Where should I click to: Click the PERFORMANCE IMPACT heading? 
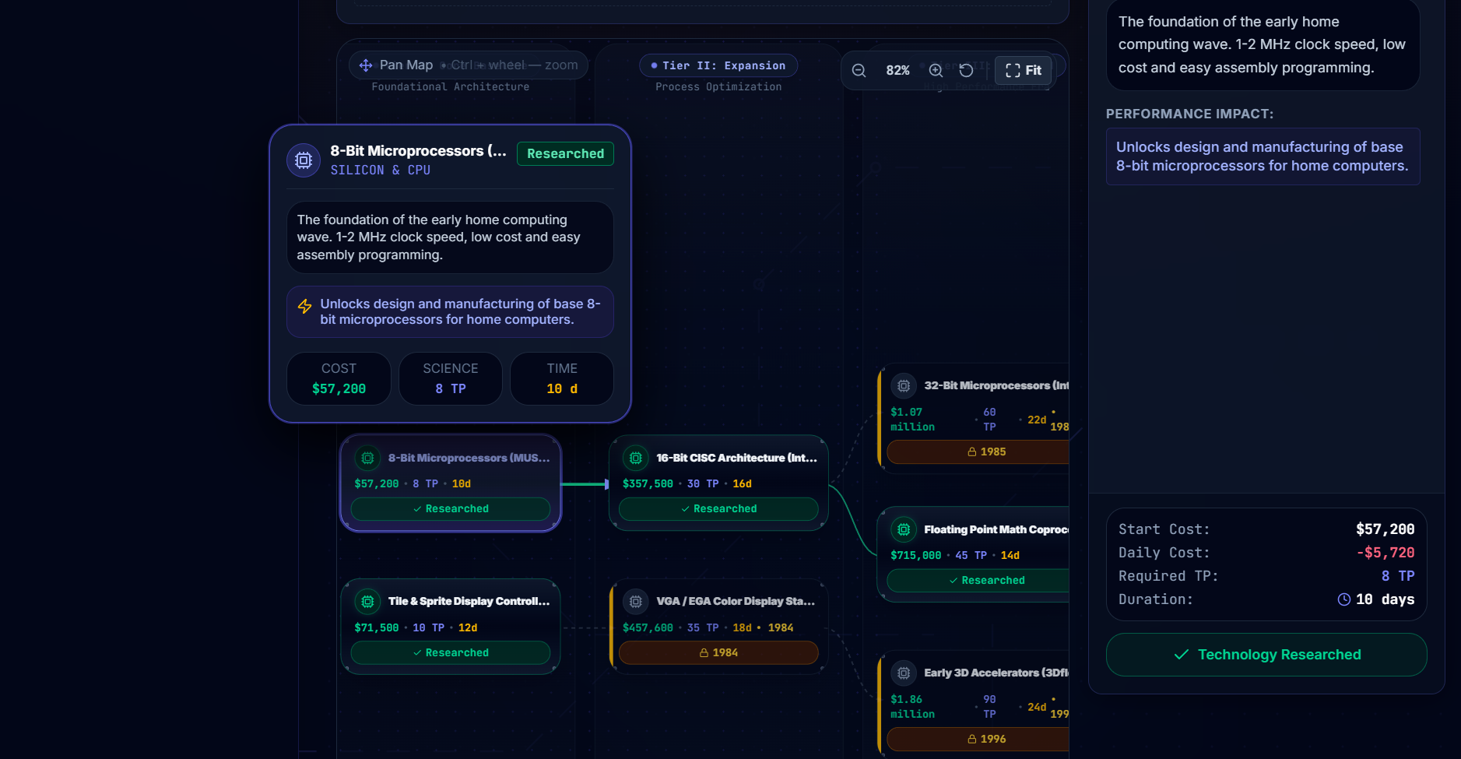(1190, 114)
